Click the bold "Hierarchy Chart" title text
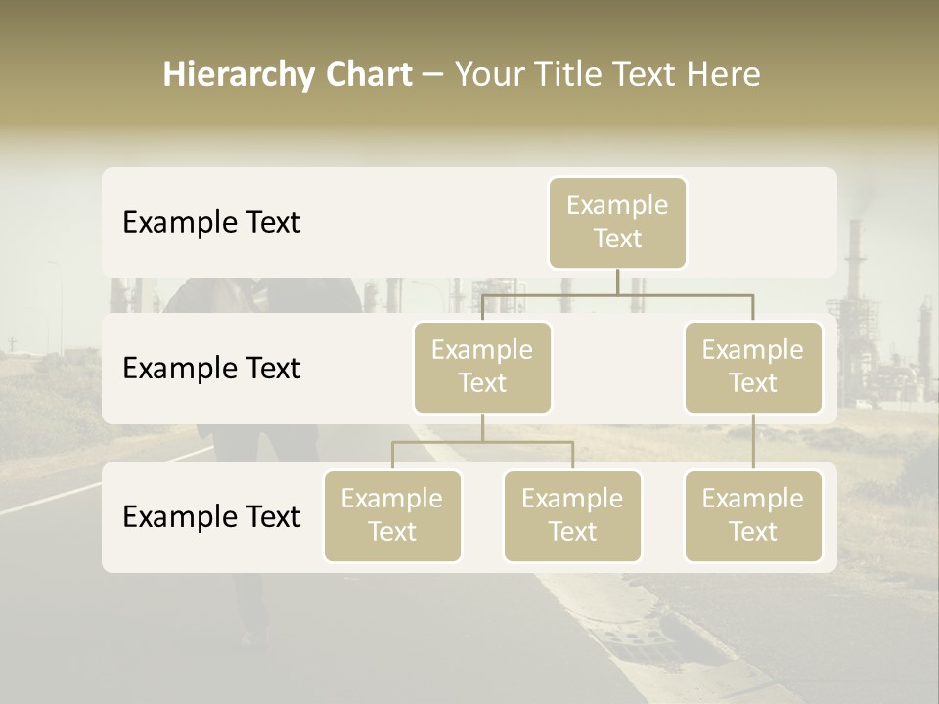Image resolution: width=939 pixels, height=704 pixels. click(288, 74)
